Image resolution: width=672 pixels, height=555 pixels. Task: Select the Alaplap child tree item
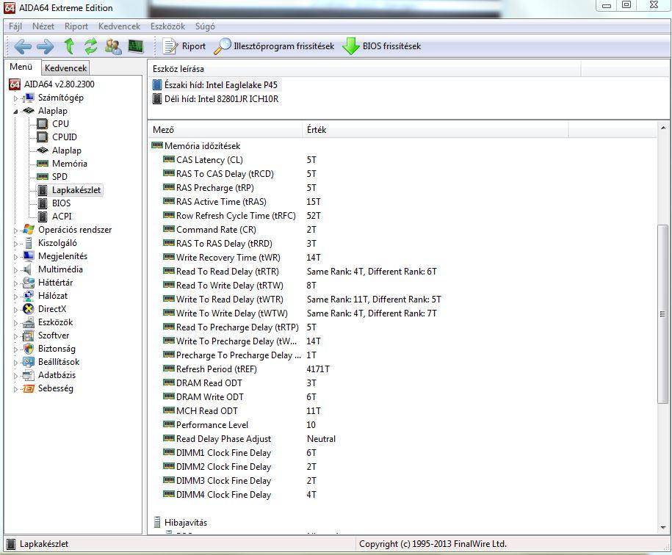point(66,150)
